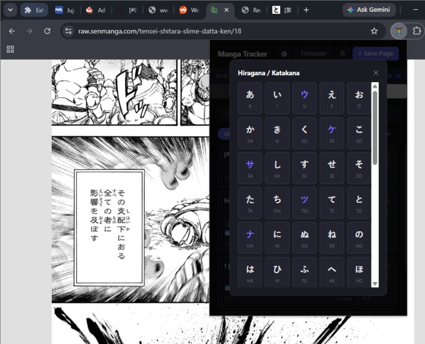Click the URL in the address bar
The image size is (425, 344).
click(x=160, y=31)
